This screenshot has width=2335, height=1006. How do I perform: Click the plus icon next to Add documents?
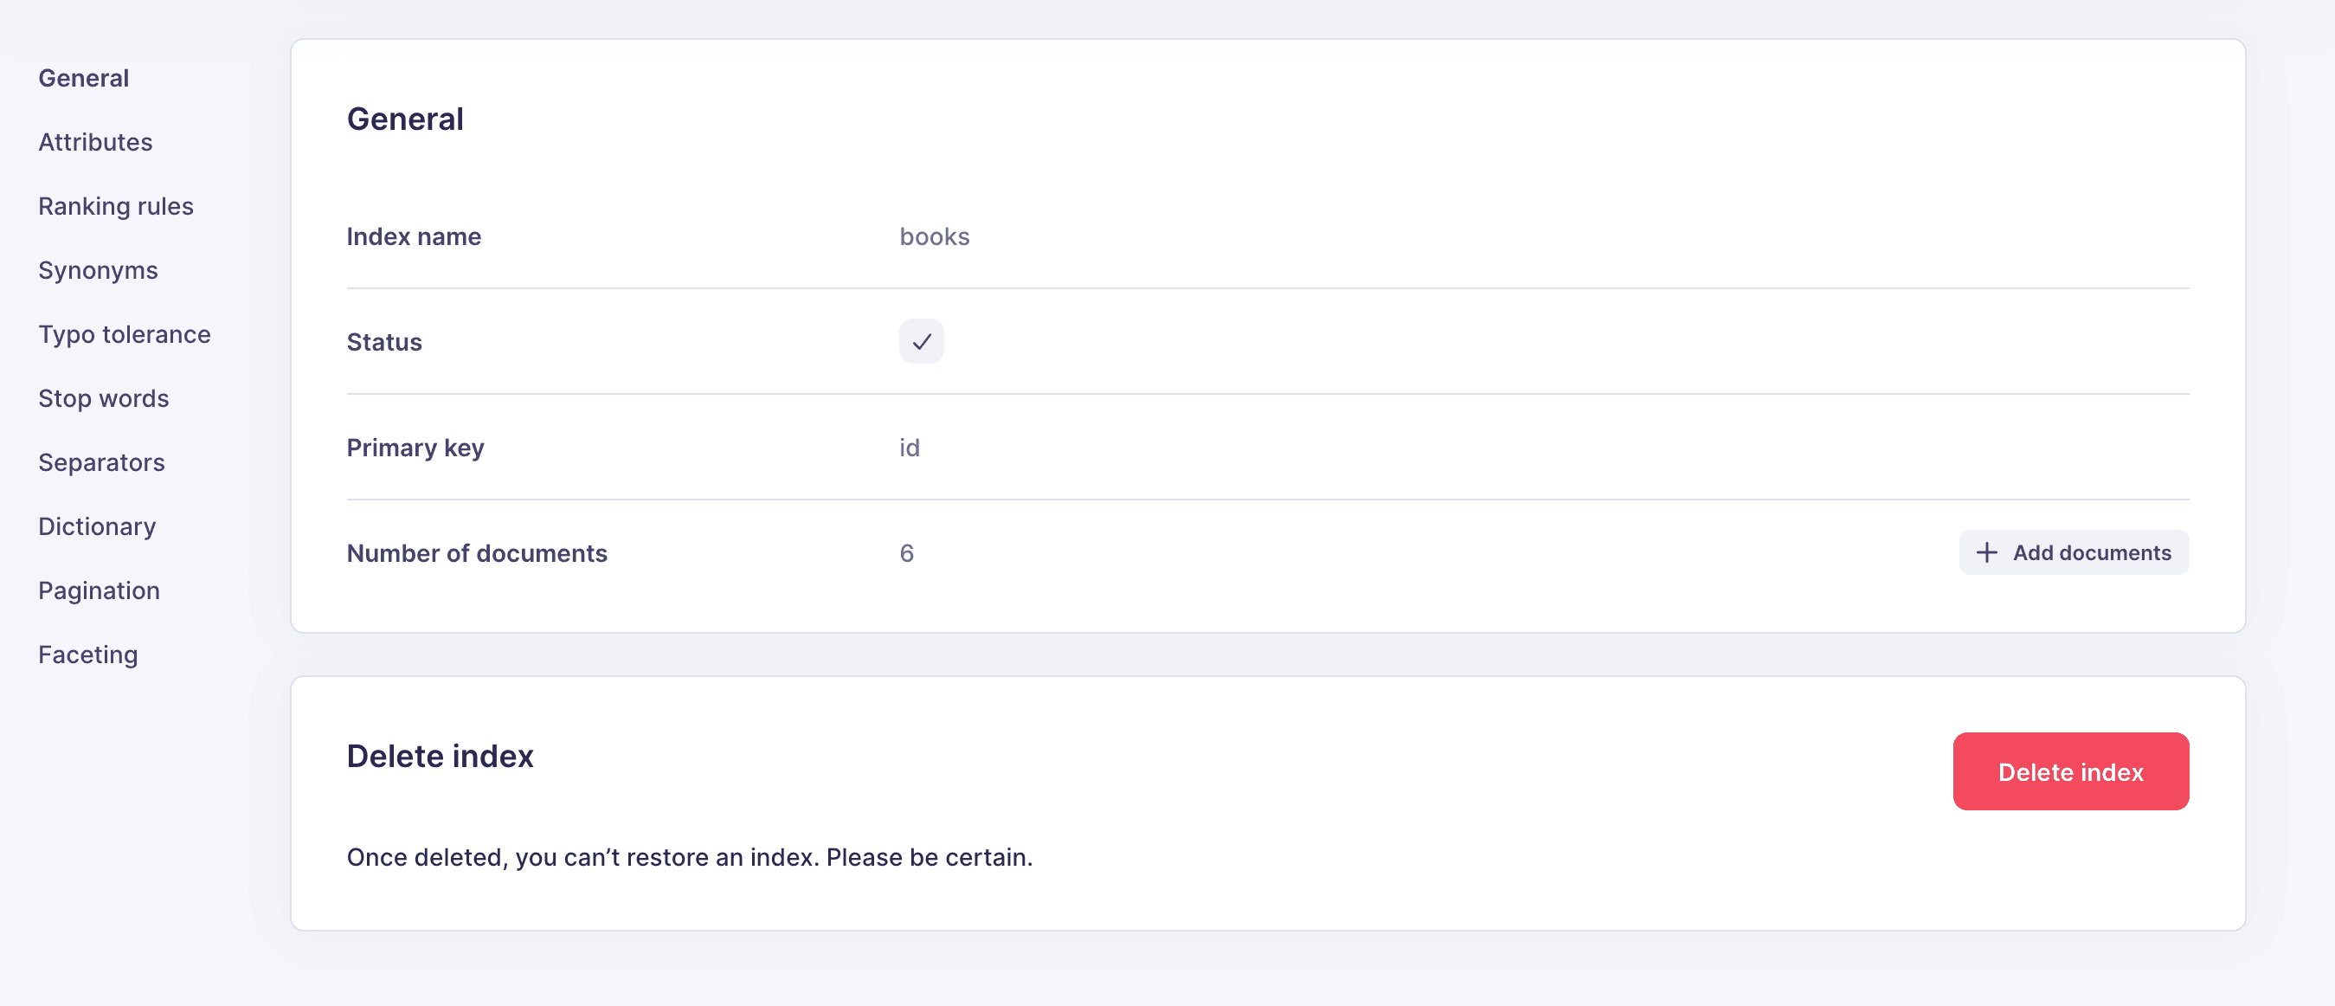[1986, 553]
